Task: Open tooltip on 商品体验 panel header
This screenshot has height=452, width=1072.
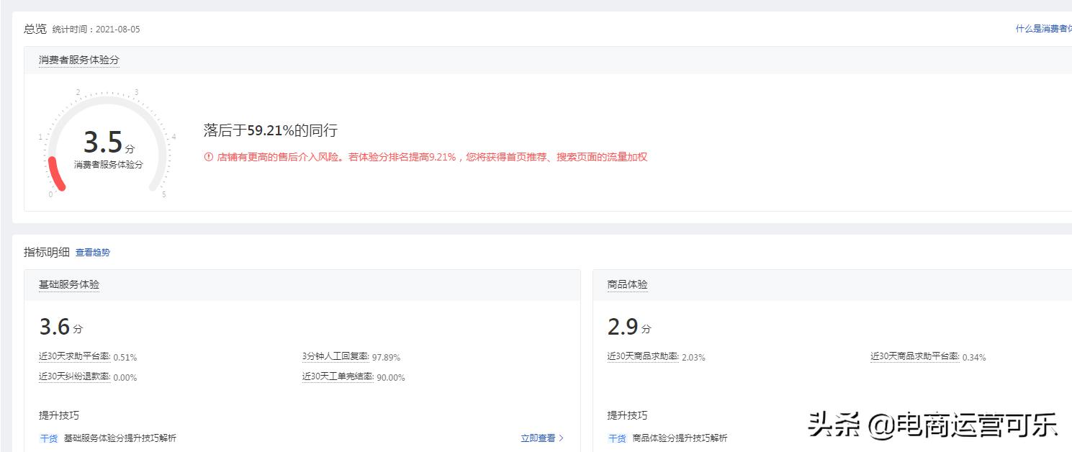Action: [627, 284]
